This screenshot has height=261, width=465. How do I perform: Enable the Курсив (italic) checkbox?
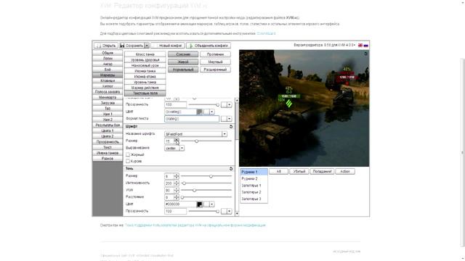(x=128, y=161)
